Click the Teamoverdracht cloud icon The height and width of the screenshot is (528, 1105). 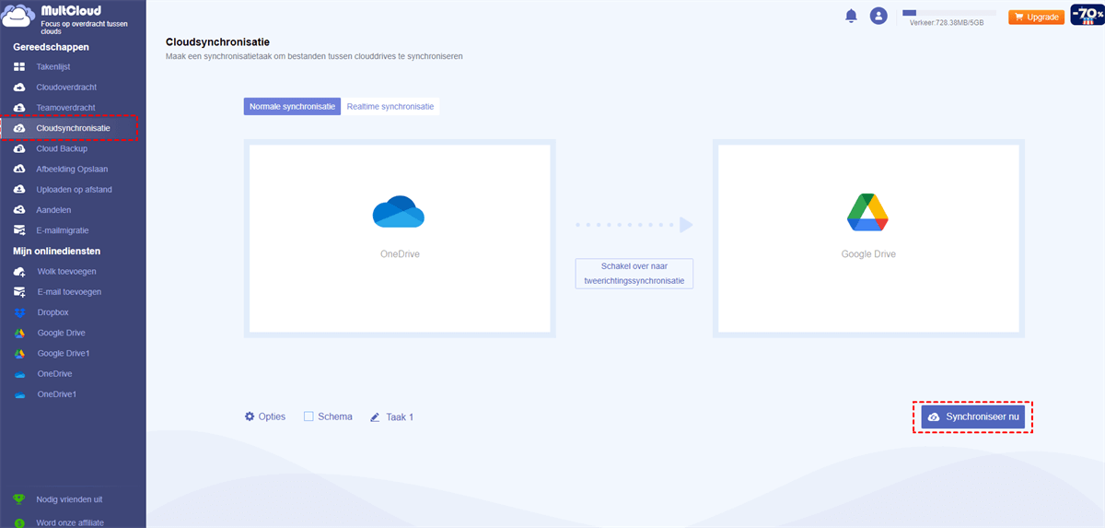[x=19, y=108]
